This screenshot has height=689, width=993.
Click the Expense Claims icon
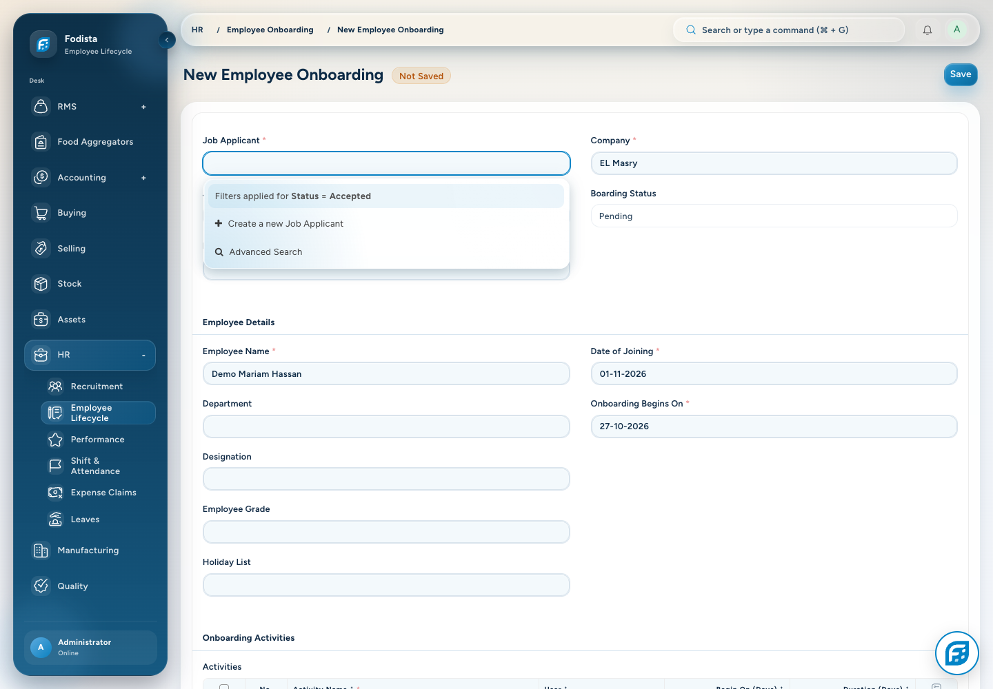click(x=56, y=493)
